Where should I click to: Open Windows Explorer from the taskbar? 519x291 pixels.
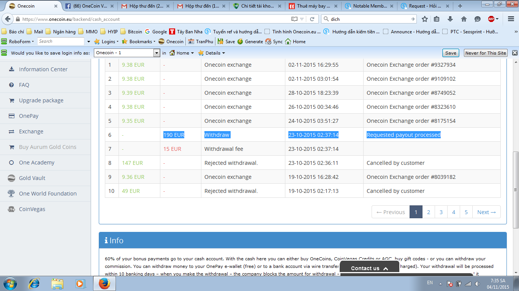click(57, 283)
